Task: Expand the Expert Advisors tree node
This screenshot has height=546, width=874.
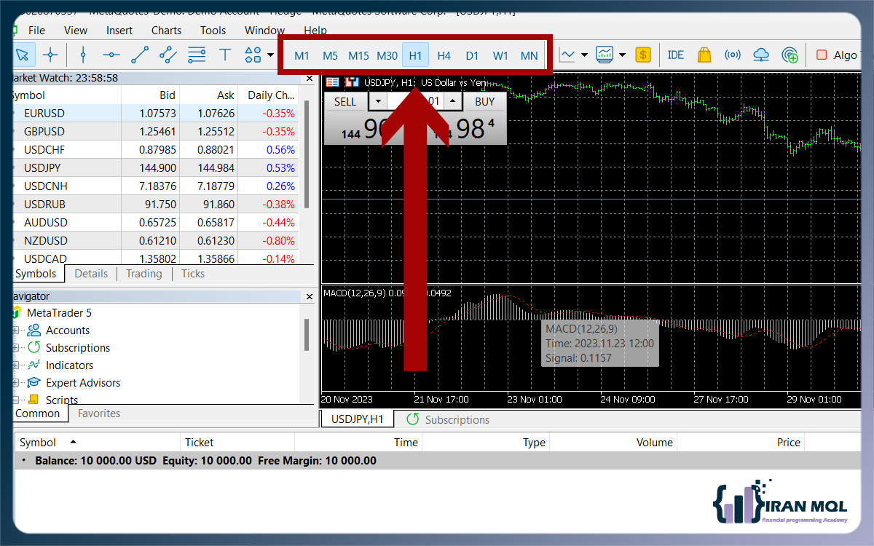Action: click(15, 383)
